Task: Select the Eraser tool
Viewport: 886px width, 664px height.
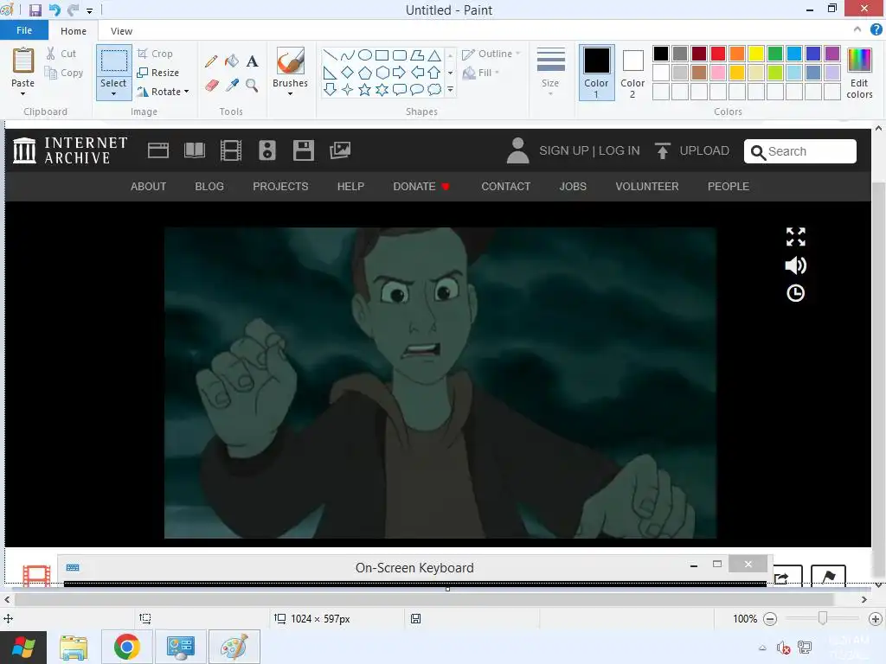Action: [211, 86]
